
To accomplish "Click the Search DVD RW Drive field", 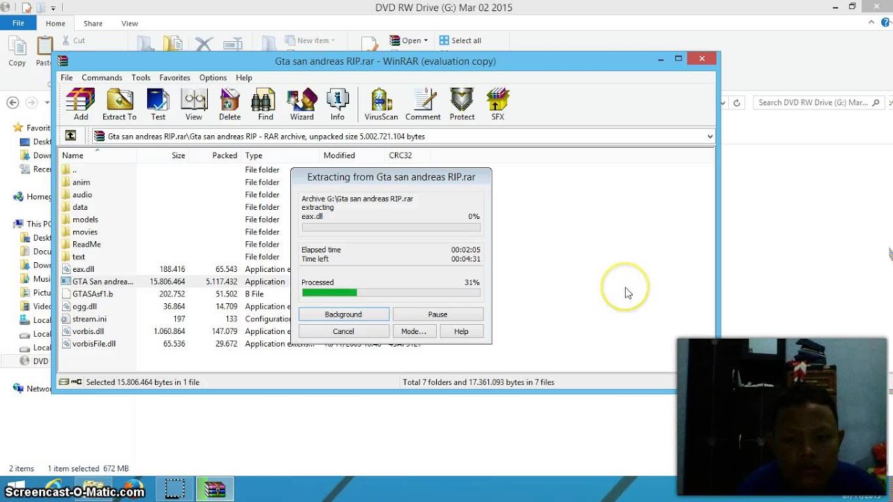I will tap(819, 102).
